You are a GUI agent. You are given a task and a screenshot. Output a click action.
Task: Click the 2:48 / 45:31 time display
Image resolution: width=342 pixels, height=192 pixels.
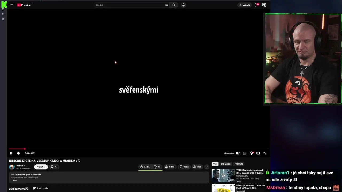click(30, 153)
